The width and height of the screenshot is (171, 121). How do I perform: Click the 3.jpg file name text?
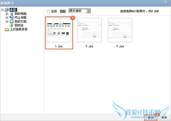[120, 46]
